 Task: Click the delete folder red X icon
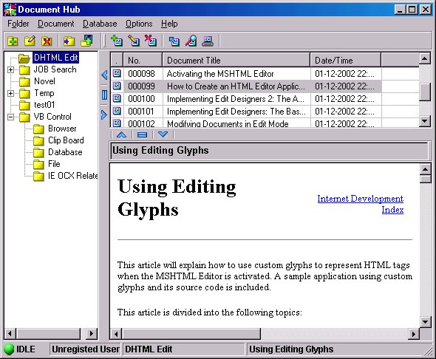point(47,41)
